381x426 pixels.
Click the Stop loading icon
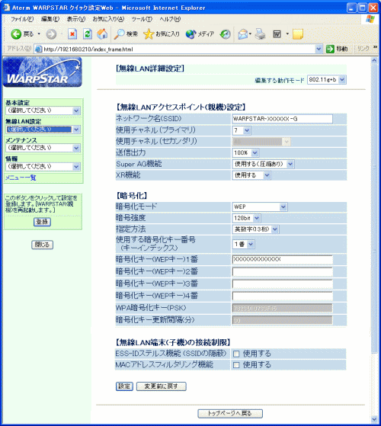72,34
